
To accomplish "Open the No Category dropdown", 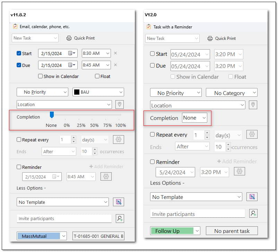I will click(232, 93).
